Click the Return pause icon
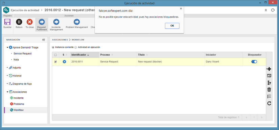279x130 pixels. (19, 22)
